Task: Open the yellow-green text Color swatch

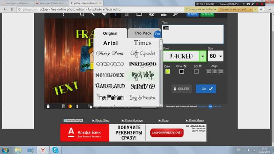Action: pos(167,71)
